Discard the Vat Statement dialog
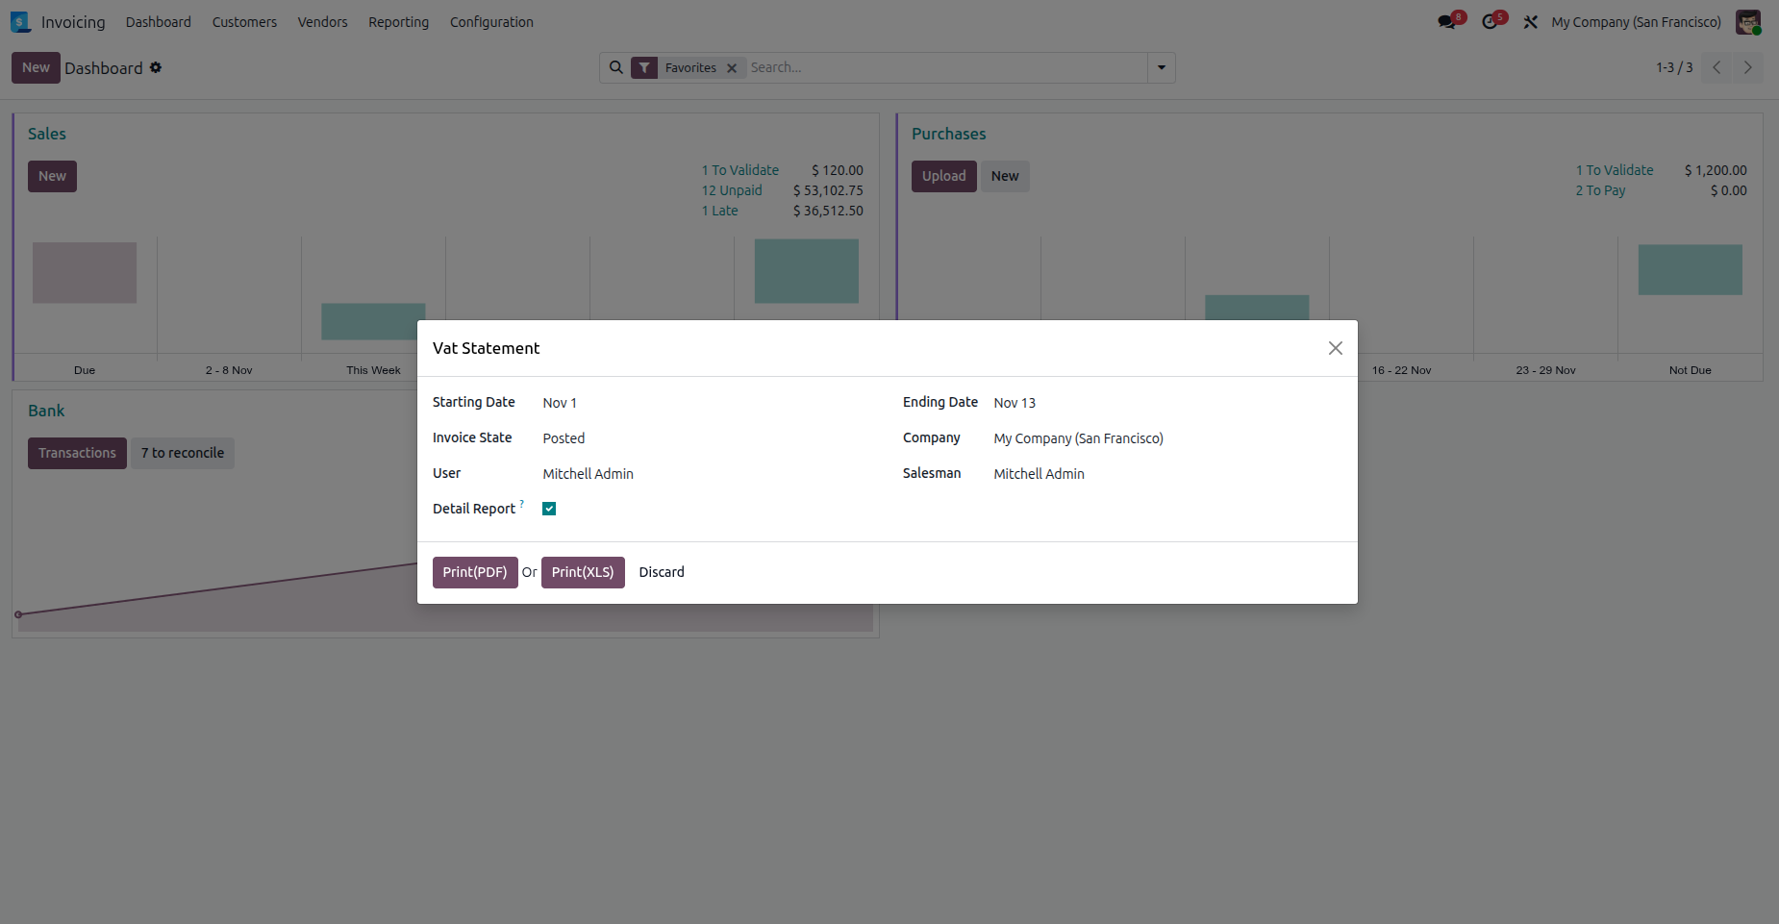The width and height of the screenshot is (1779, 924). tap(662, 572)
